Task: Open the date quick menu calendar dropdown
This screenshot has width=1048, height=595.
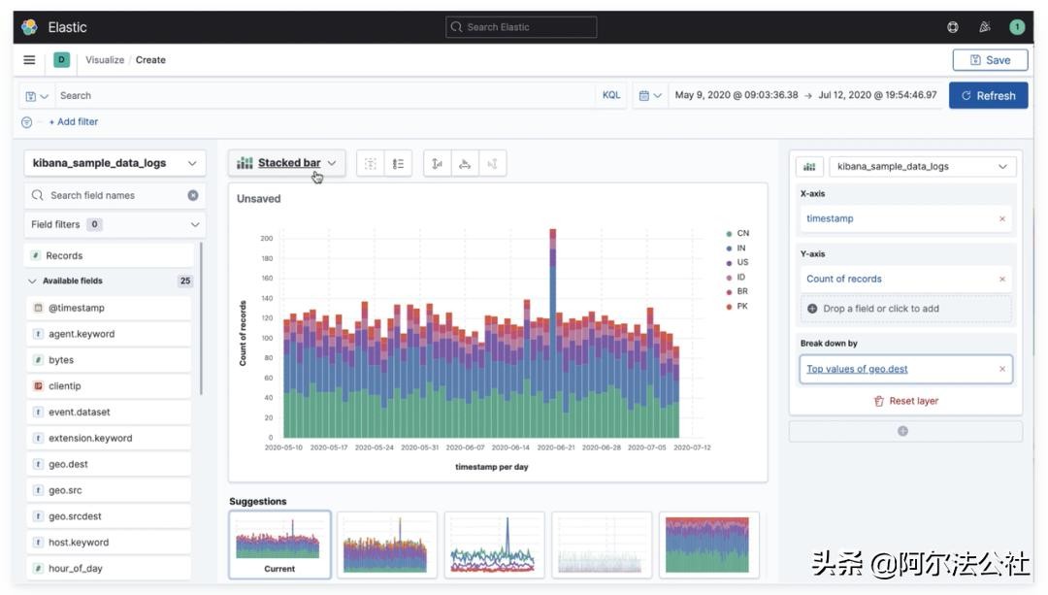Action: (x=650, y=95)
